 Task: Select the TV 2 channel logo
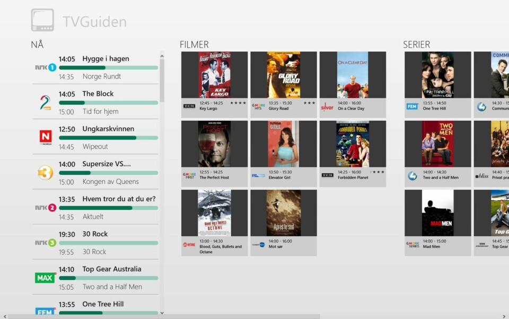click(46, 102)
